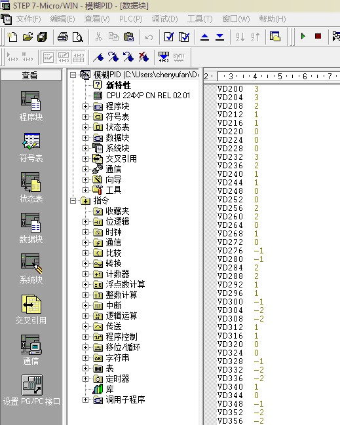Click the Download blue down-arrow icon
The width and height of the screenshot is (340, 425).
[220, 37]
